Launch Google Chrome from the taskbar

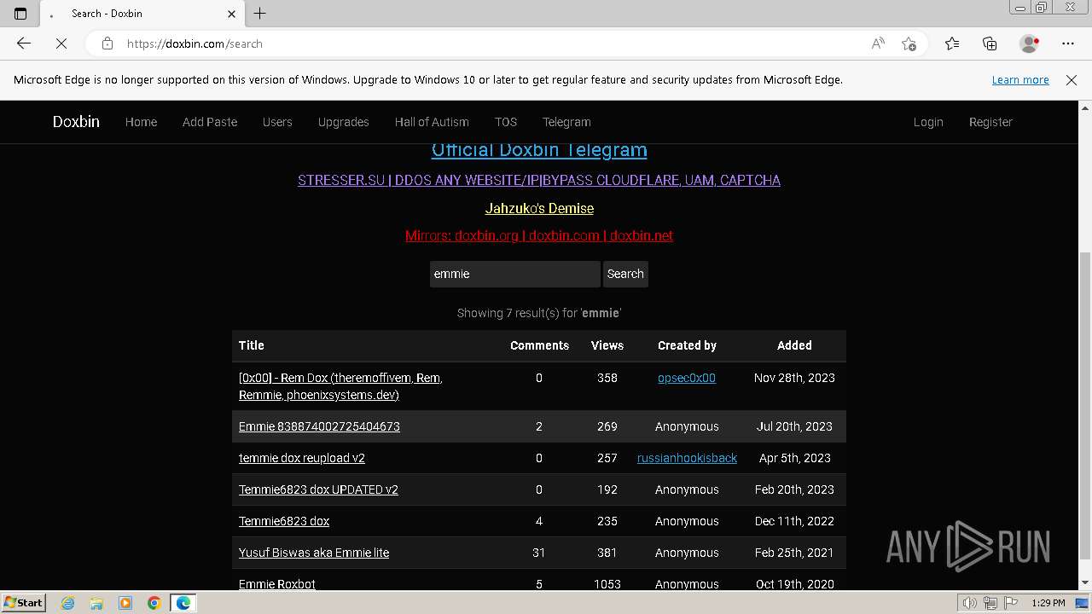pyautogui.click(x=154, y=603)
